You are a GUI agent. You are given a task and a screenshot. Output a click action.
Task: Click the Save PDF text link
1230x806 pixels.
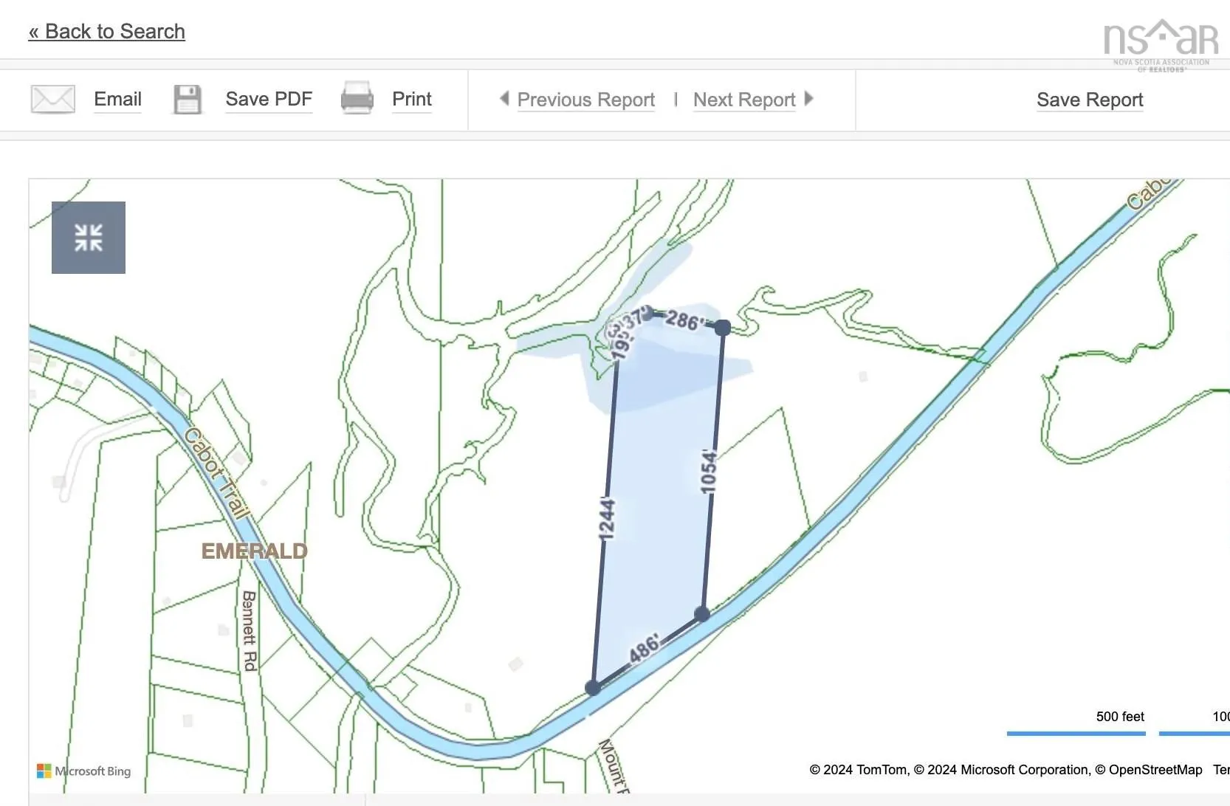point(269,99)
